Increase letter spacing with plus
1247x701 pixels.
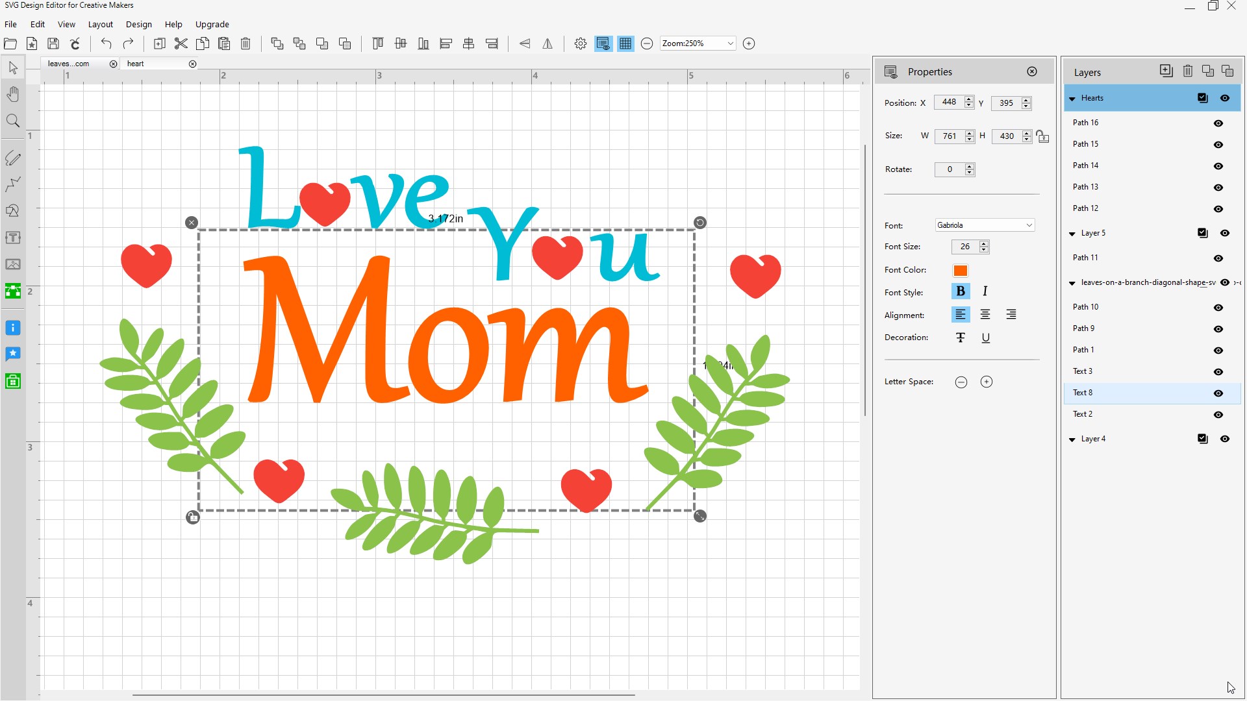[986, 382]
